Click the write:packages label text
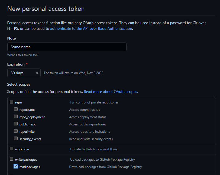 pyautogui.click(x=26, y=160)
